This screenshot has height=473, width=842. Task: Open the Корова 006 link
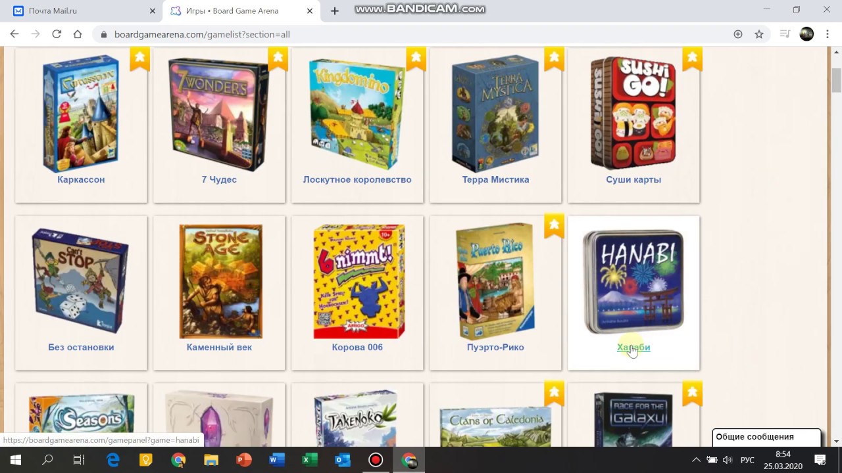(357, 347)
